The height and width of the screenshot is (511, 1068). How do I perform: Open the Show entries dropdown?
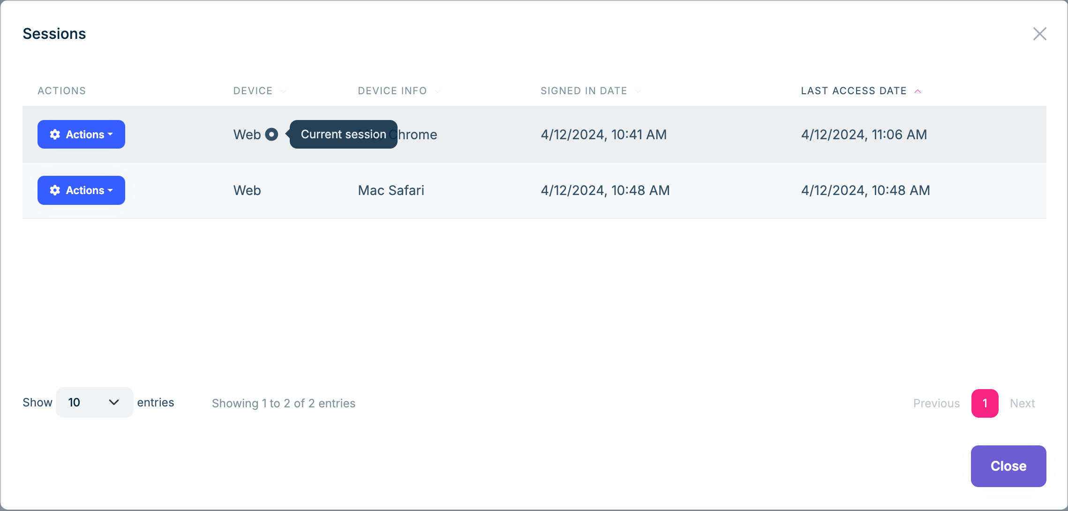click(x=94, y=402)
